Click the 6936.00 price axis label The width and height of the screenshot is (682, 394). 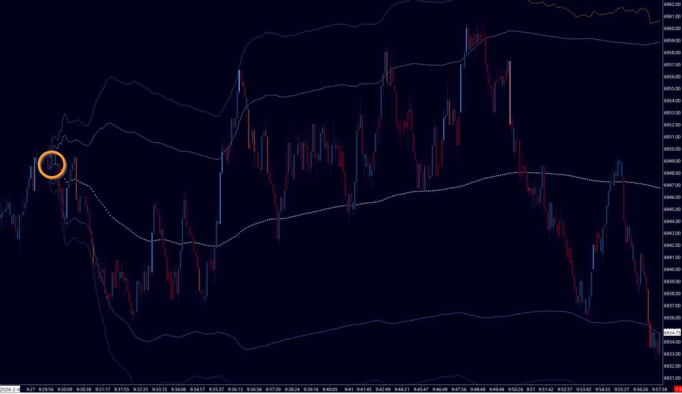(672, 318)
